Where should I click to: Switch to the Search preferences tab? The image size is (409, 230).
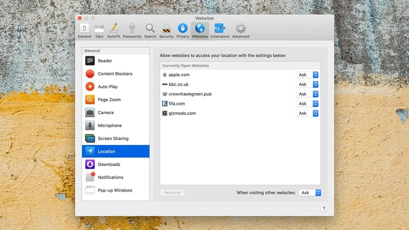(x=150, y=30)
